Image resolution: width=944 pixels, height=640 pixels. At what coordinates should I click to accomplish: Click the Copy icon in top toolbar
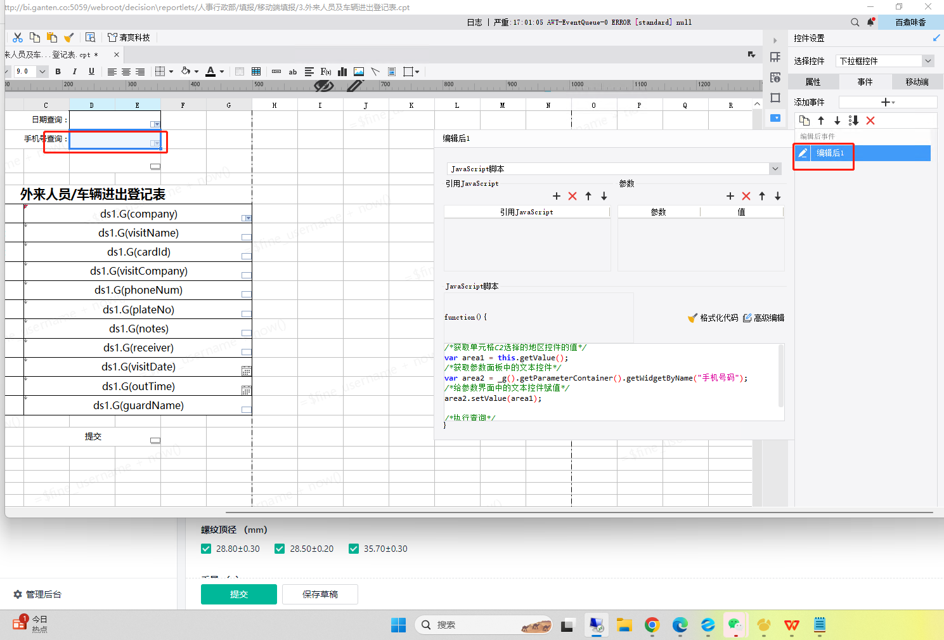point(35,37)
